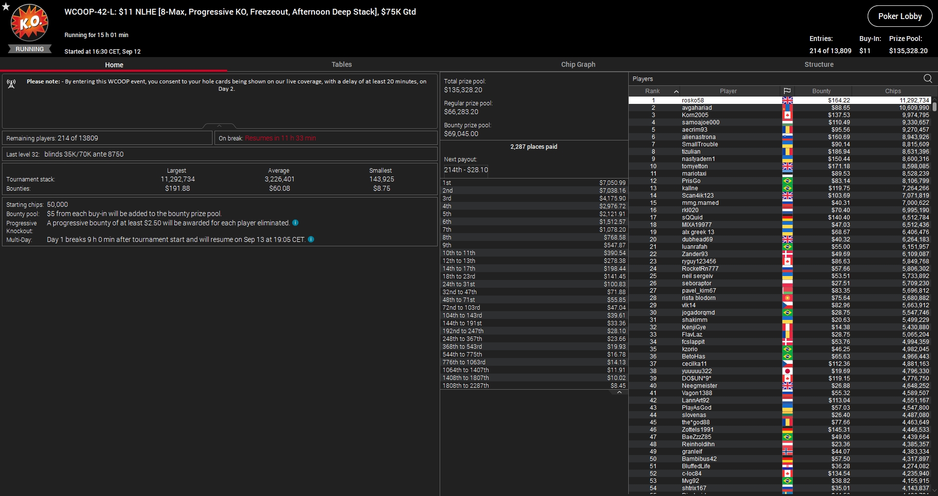Screen dimensions: 938x496
Task: Sort players by Chips column
Action: pyautogui.click(x=893, y=91)
